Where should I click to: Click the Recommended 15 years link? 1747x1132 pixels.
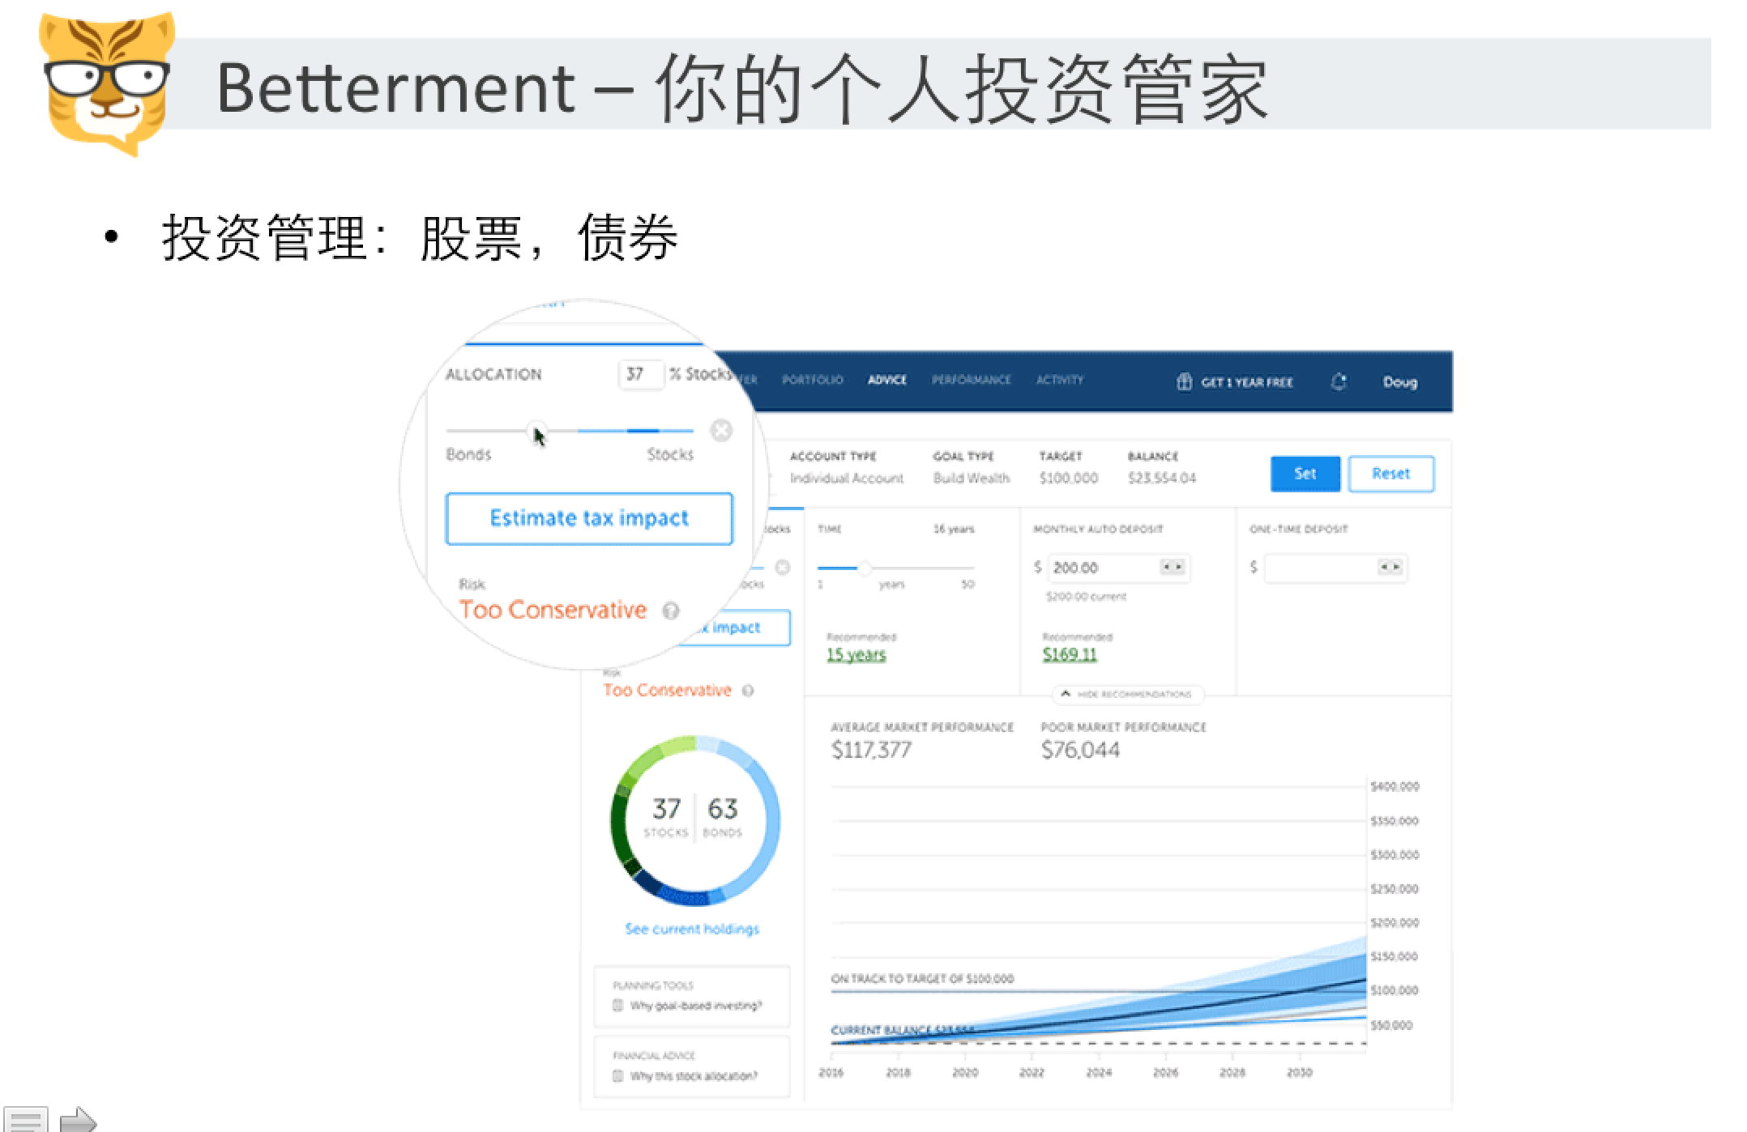(858, 654)
